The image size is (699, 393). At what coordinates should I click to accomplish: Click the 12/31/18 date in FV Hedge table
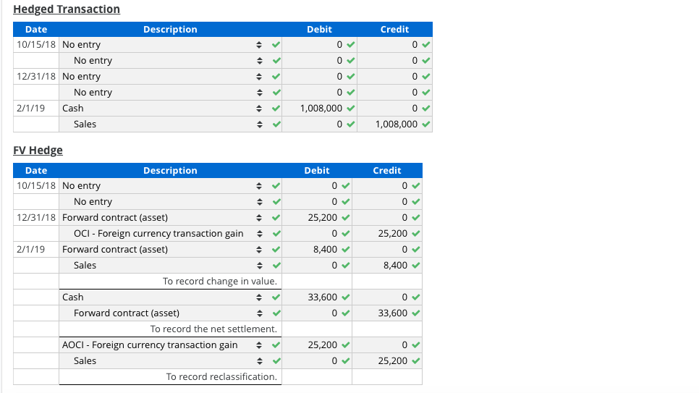click(x=36, y=218)
